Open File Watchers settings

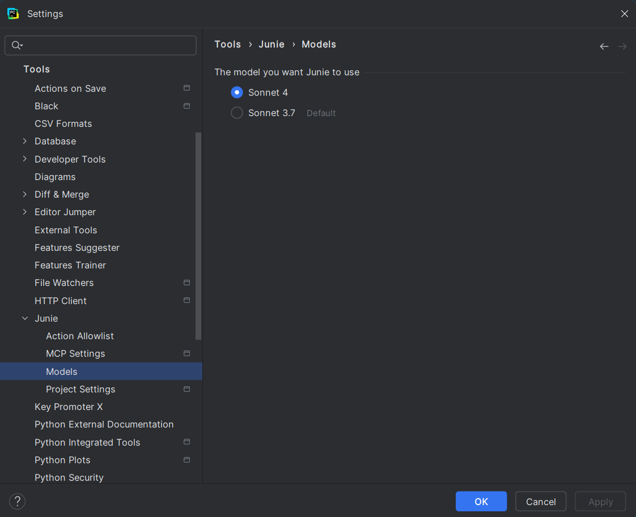coord(64,283)
